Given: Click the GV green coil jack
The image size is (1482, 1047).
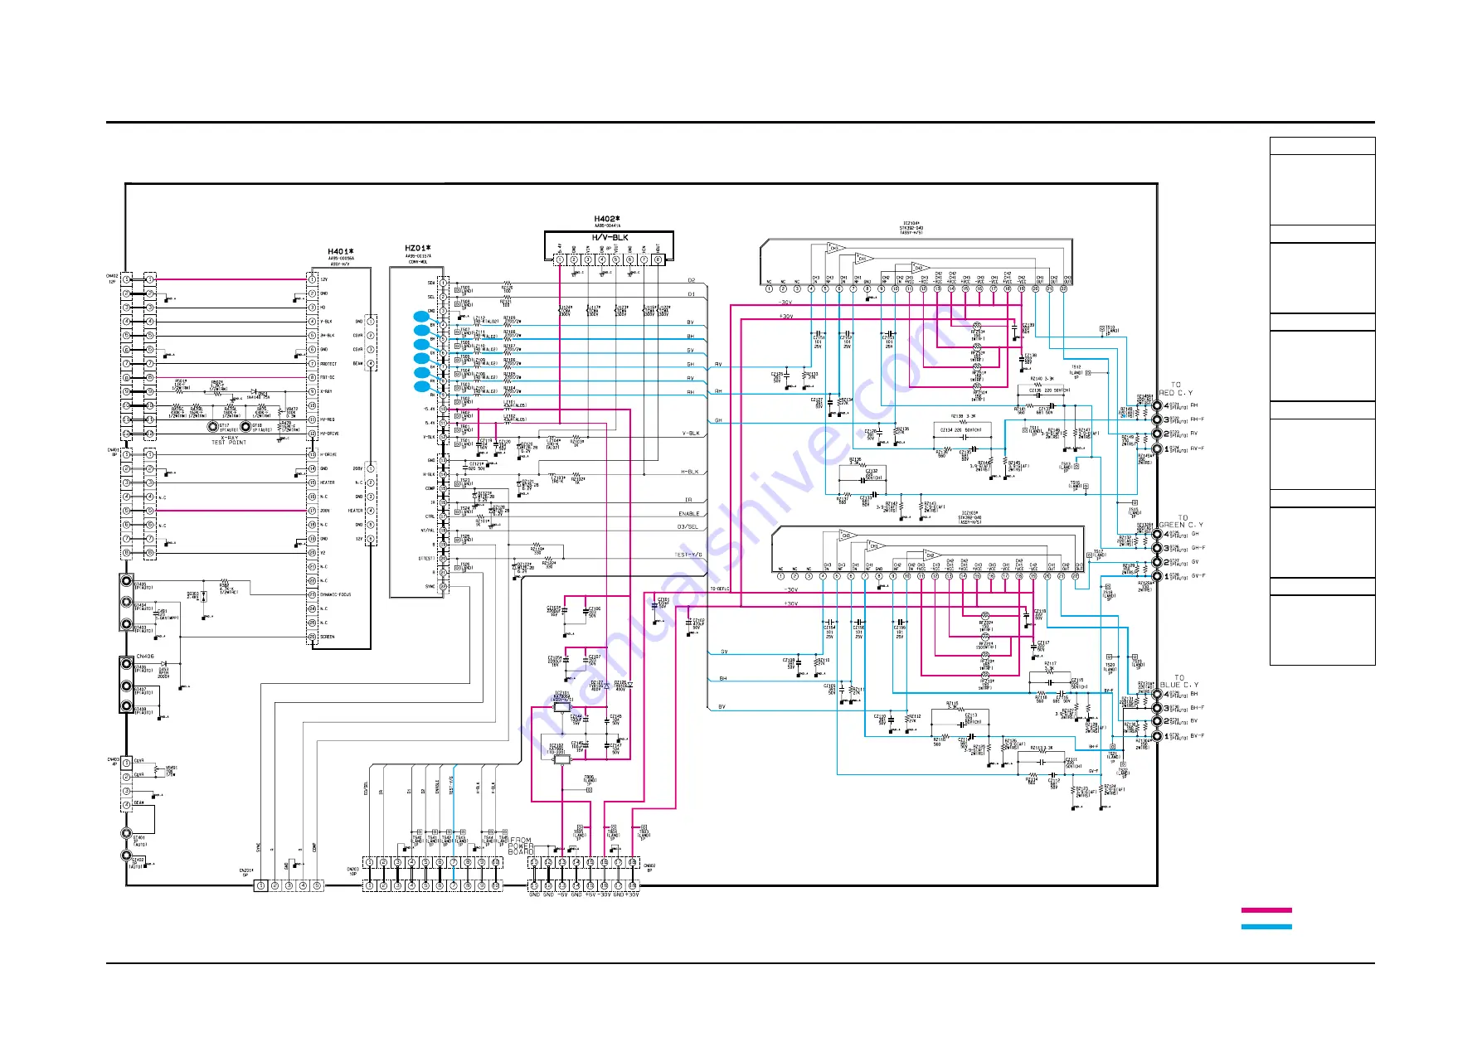Looking at the screenshot, I should (1157, 562).
